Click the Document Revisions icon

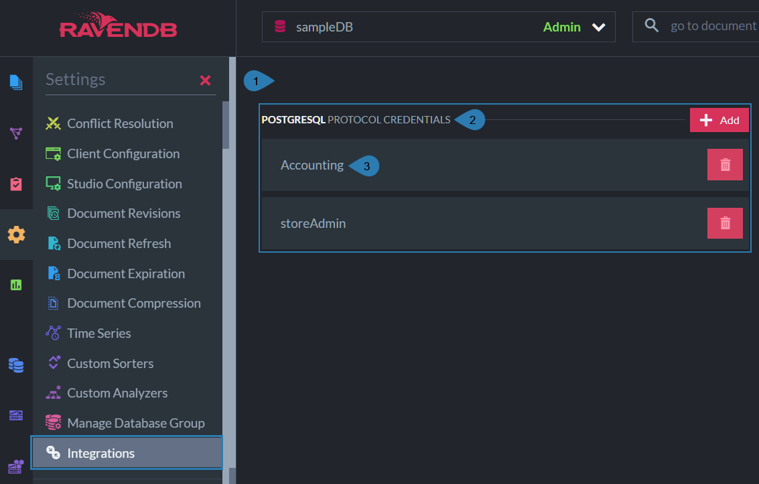coord(53,213)
